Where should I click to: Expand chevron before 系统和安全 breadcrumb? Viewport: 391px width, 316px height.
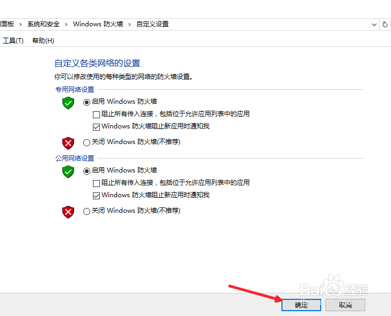point(20,25)
